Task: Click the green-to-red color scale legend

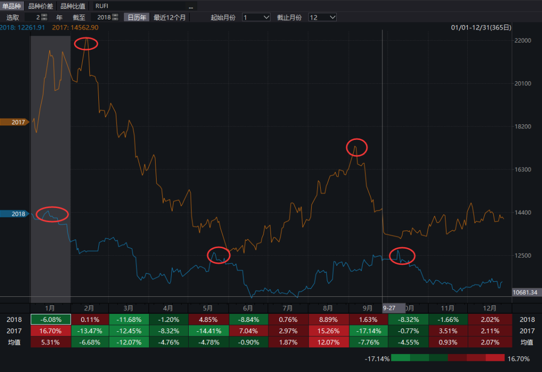Action: pos(448,357)
